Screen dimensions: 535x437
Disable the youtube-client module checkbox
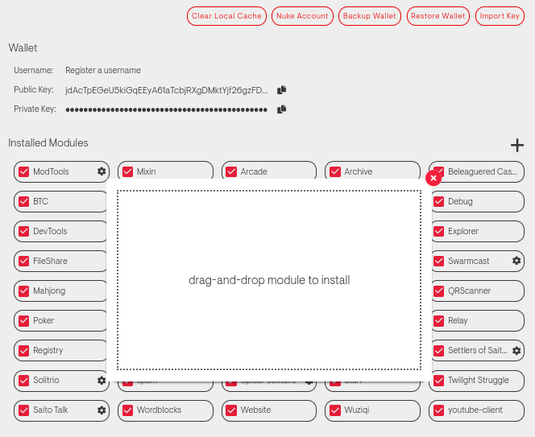(439, 410)
